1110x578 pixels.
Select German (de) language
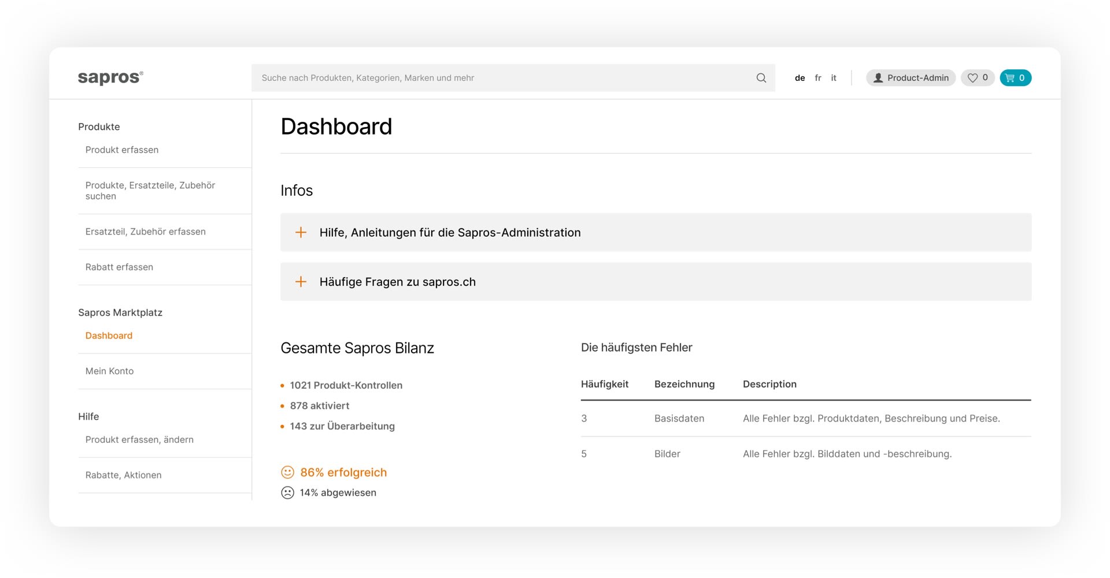(800, 78)
